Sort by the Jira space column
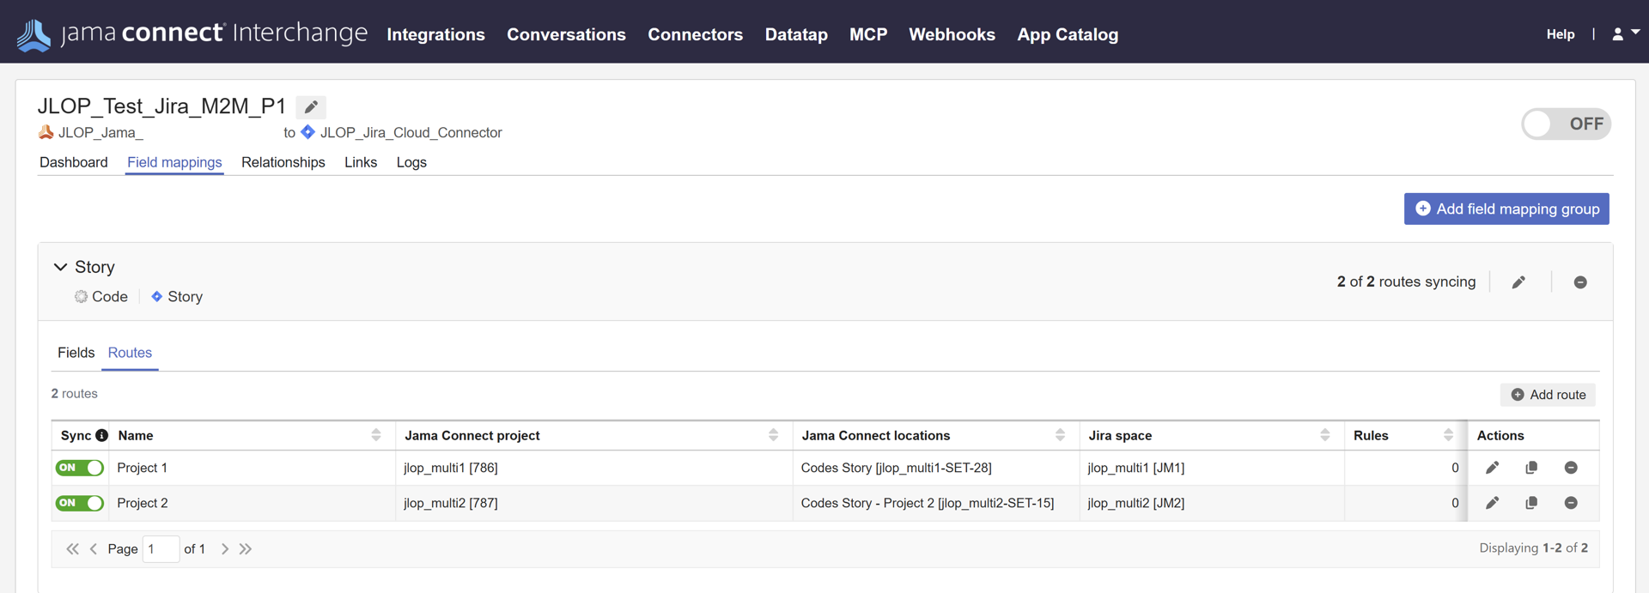 coord(1325,435)
